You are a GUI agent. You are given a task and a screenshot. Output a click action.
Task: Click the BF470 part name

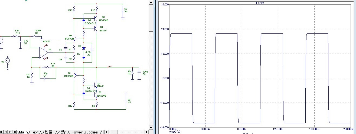click(x=103, y=31)
